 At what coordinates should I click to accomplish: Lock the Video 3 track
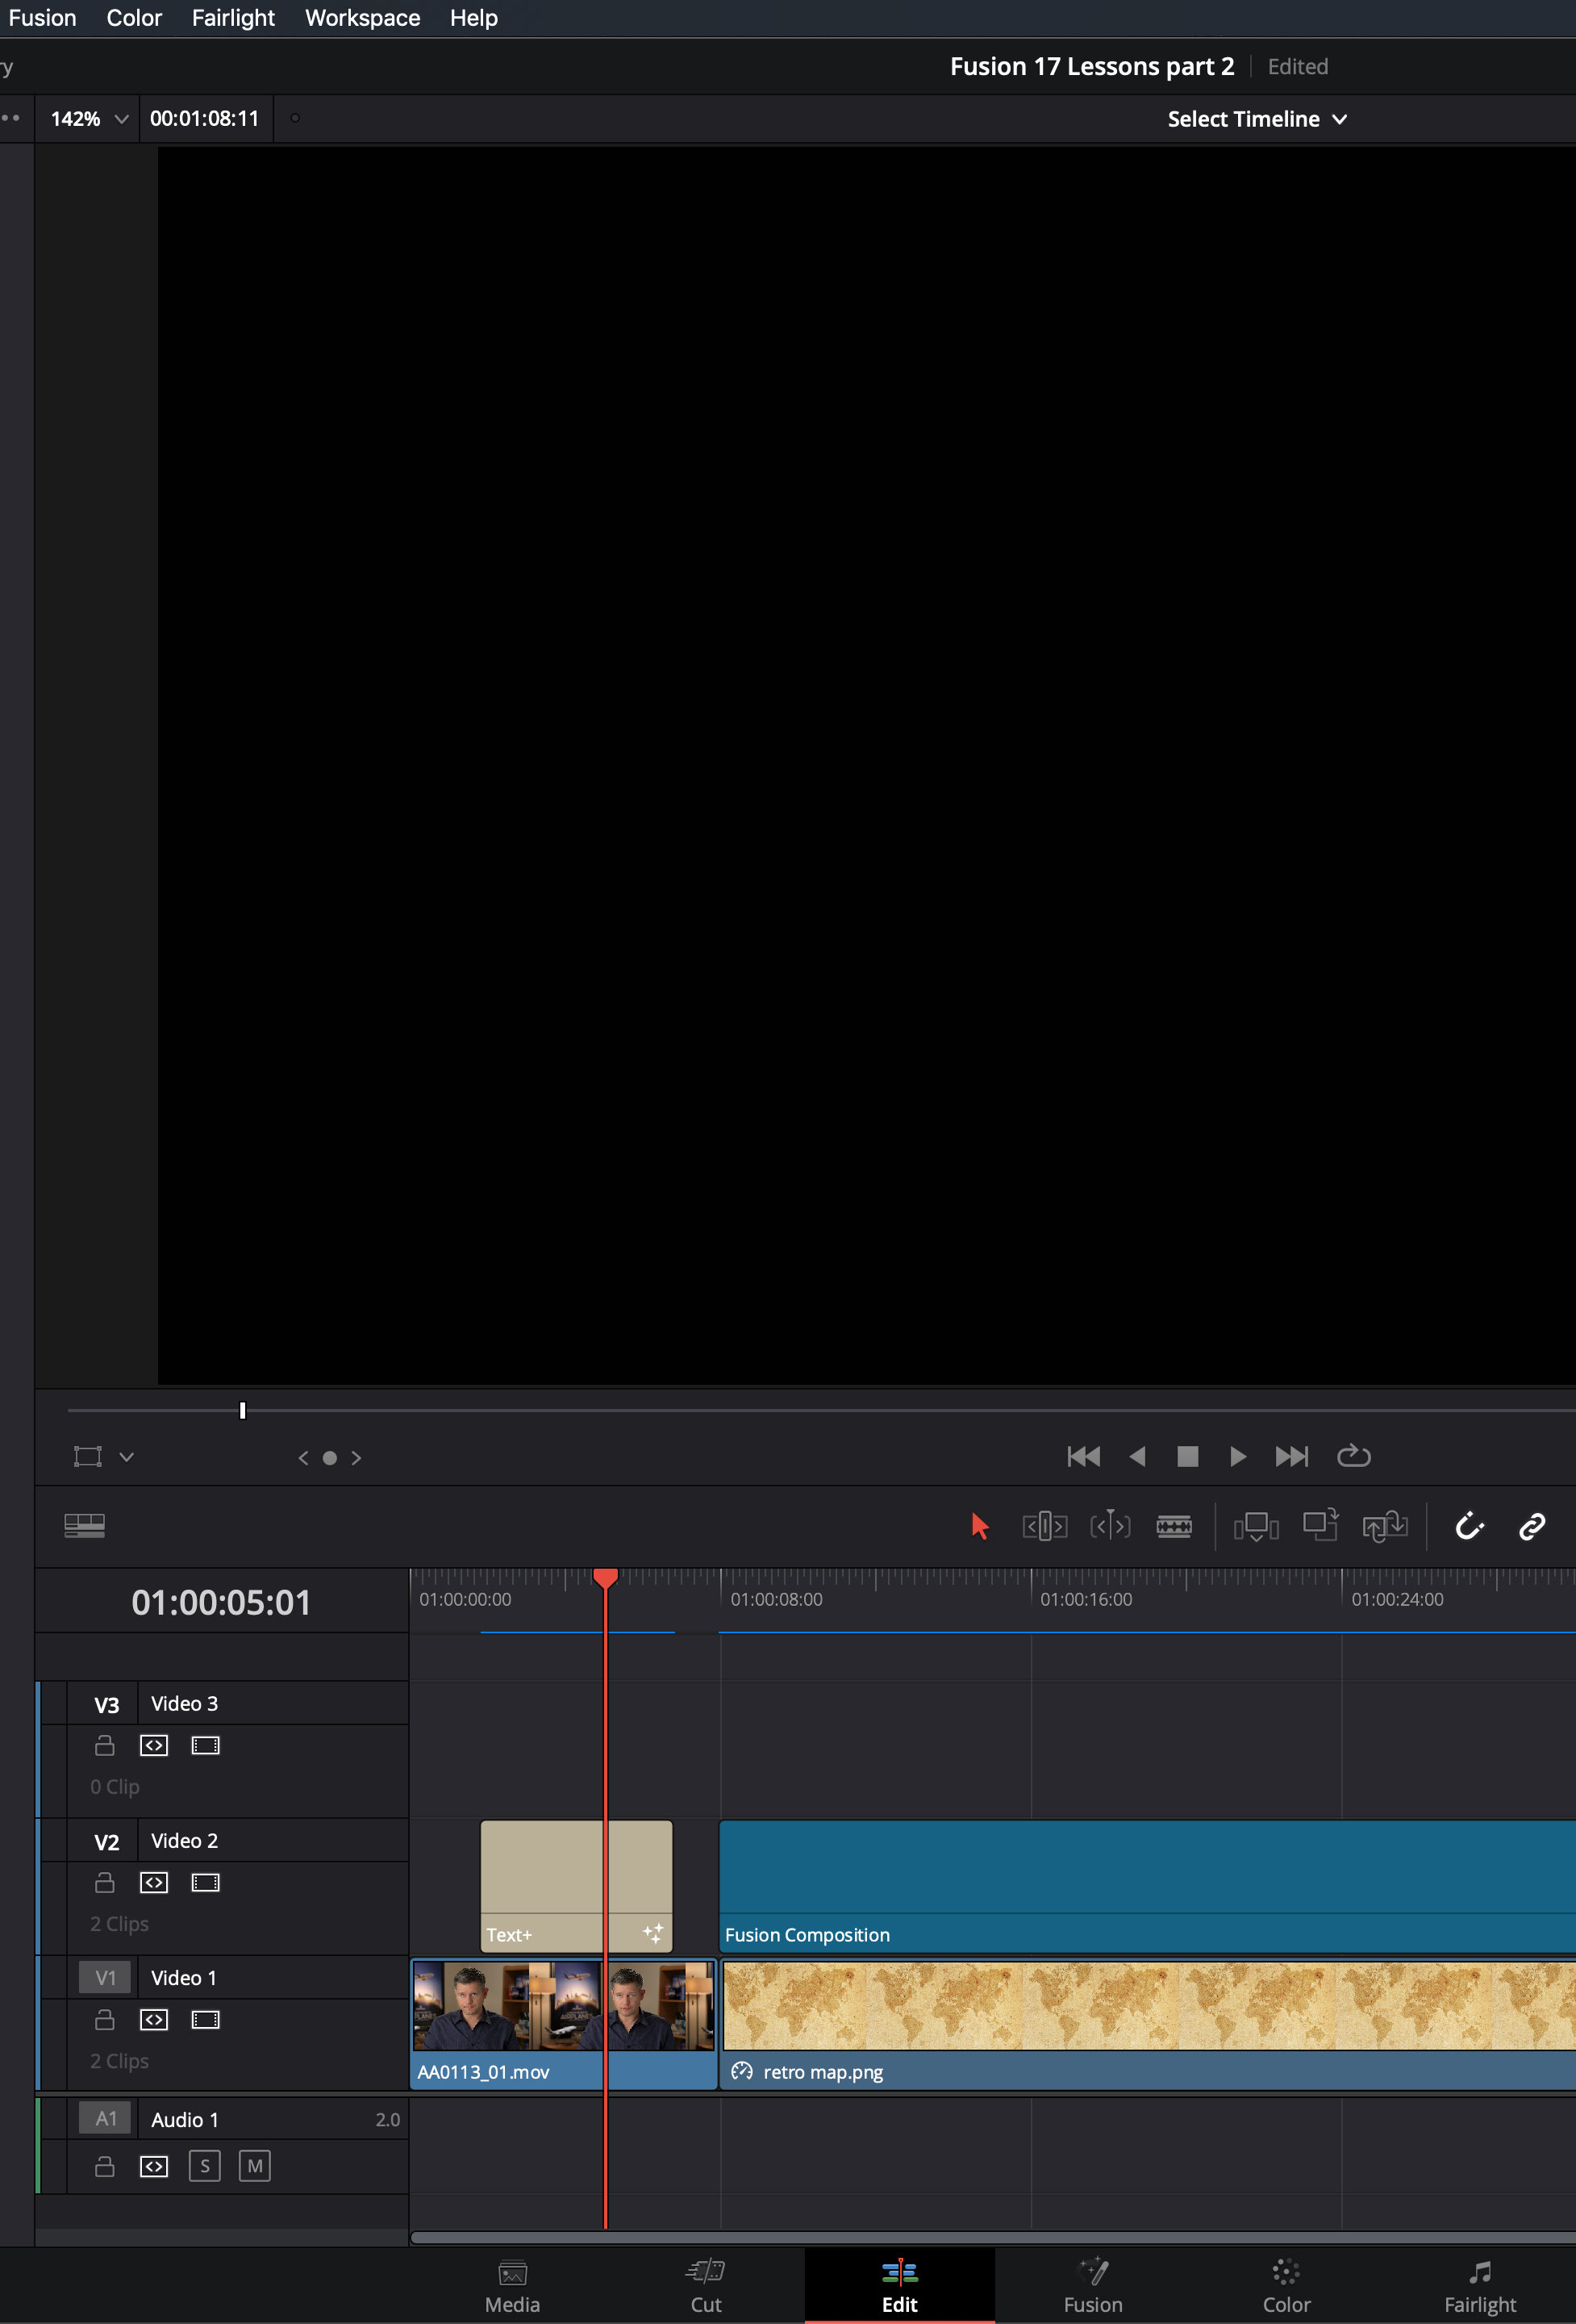point(104,1745)
